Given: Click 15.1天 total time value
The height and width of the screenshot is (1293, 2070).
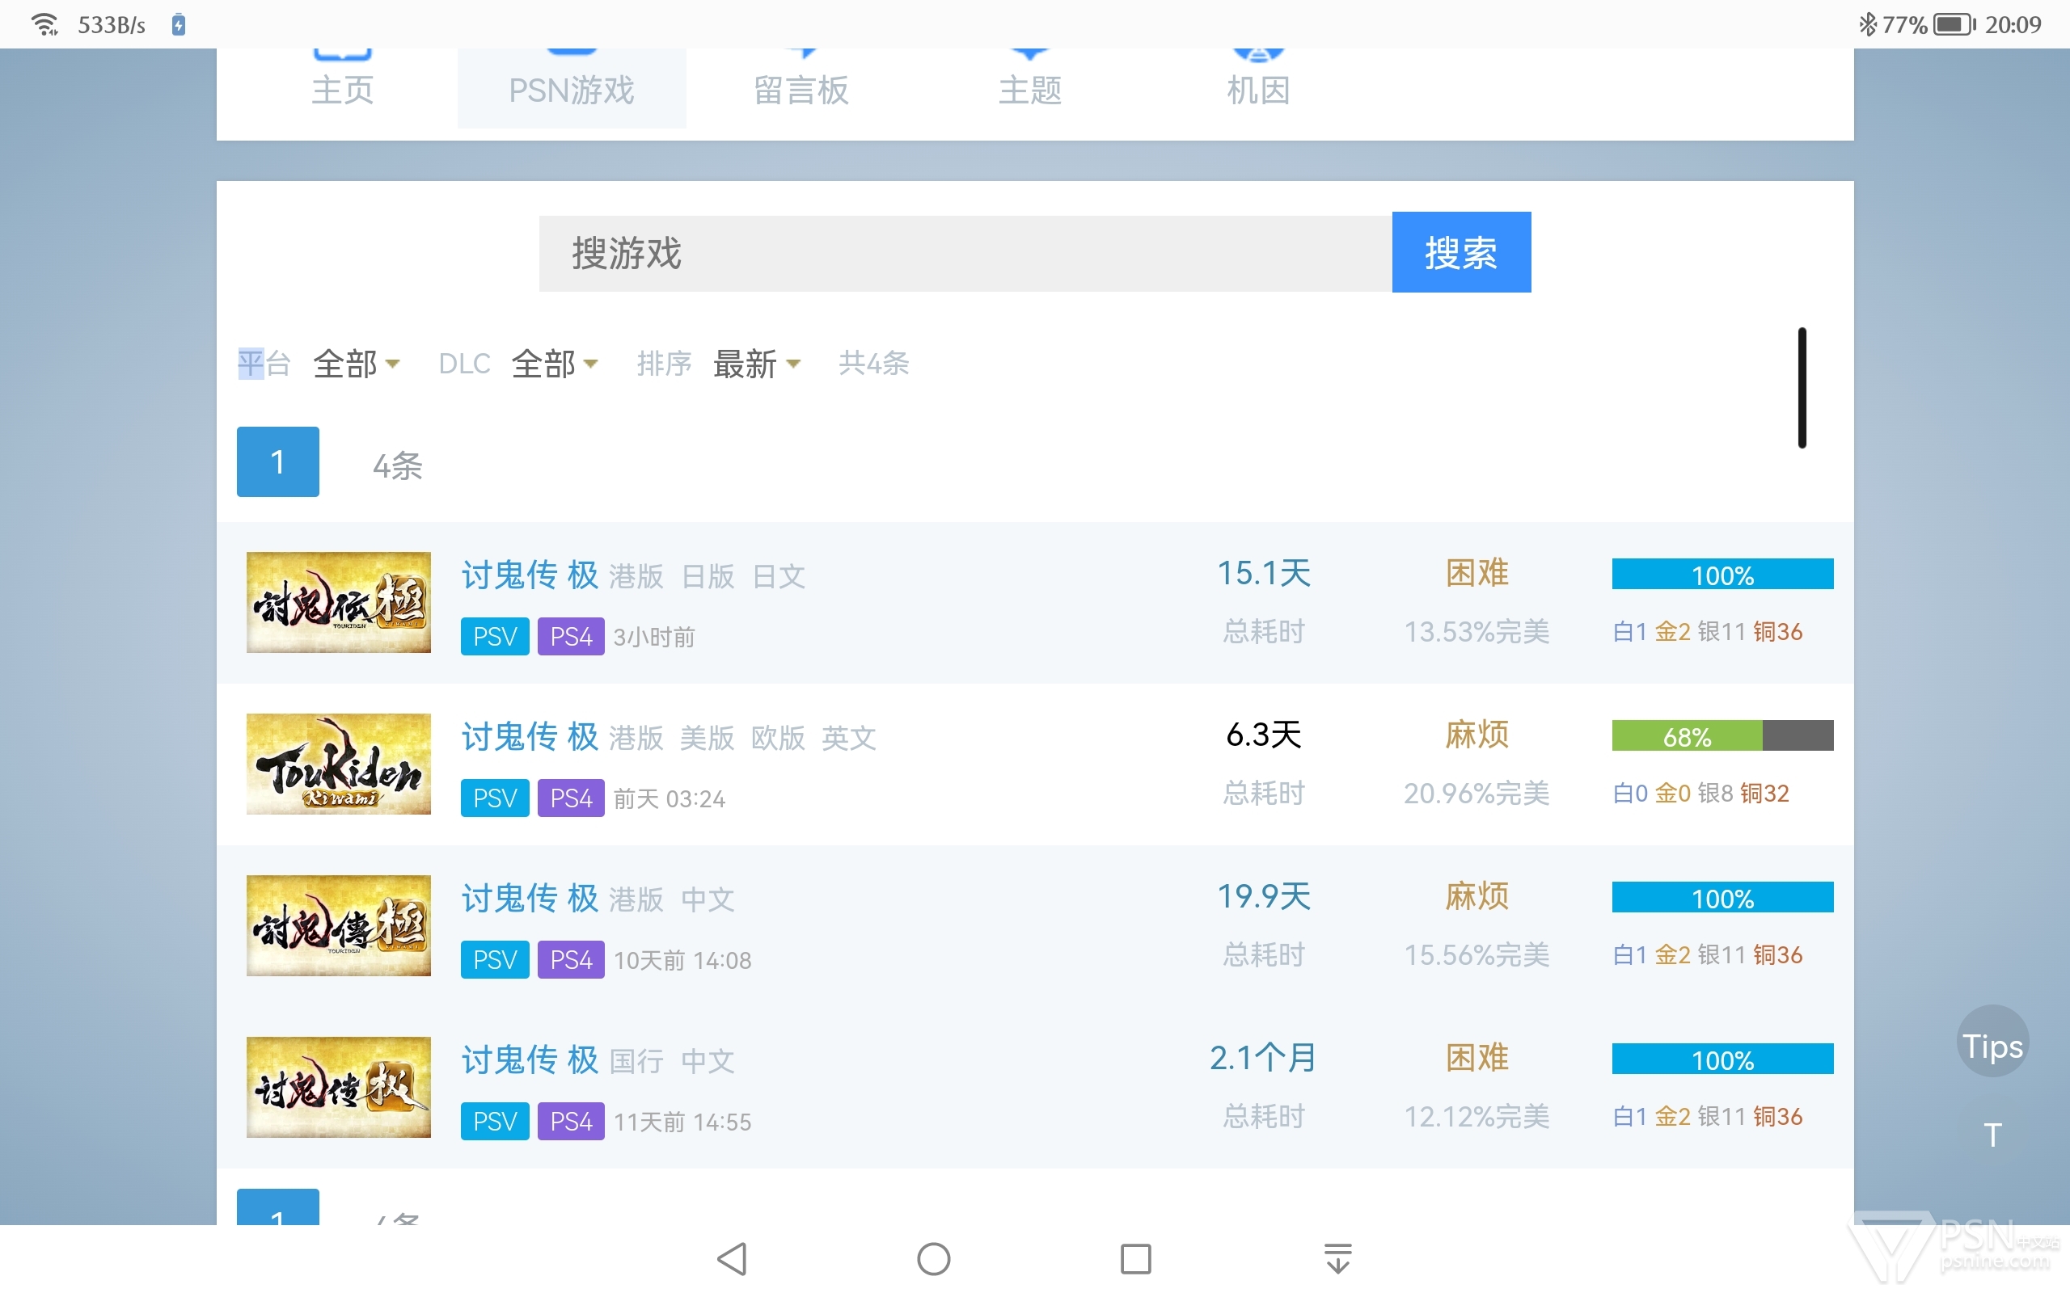Looking at the screenshot, I should (1265, 573).
